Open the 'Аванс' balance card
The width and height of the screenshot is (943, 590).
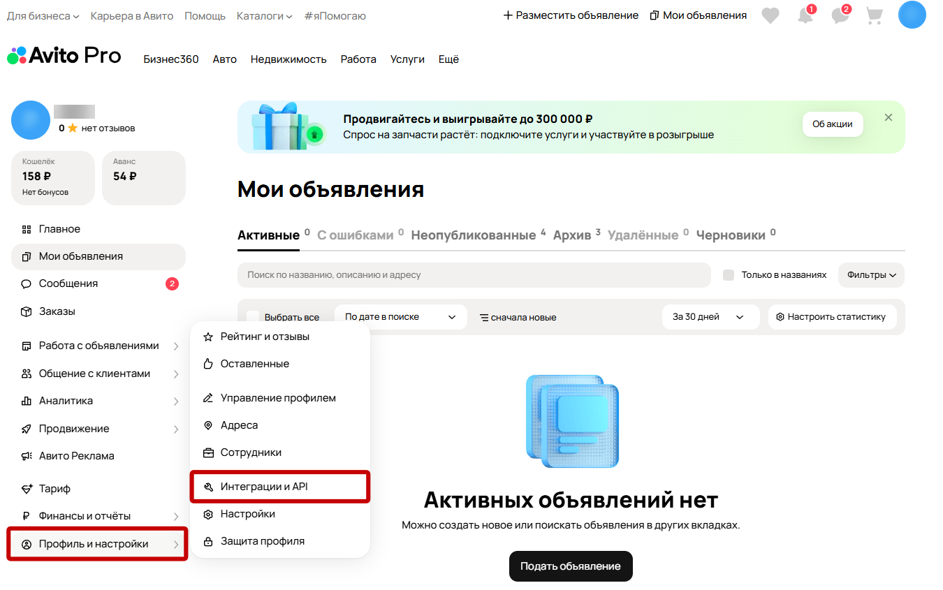click(x=144, y=178)
